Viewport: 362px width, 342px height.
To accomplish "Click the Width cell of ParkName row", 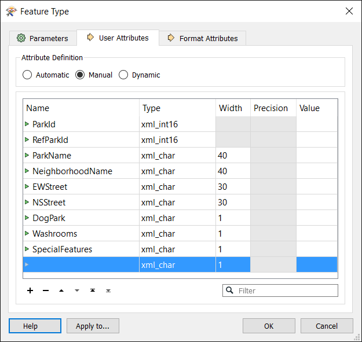I will tap(233, 155).
